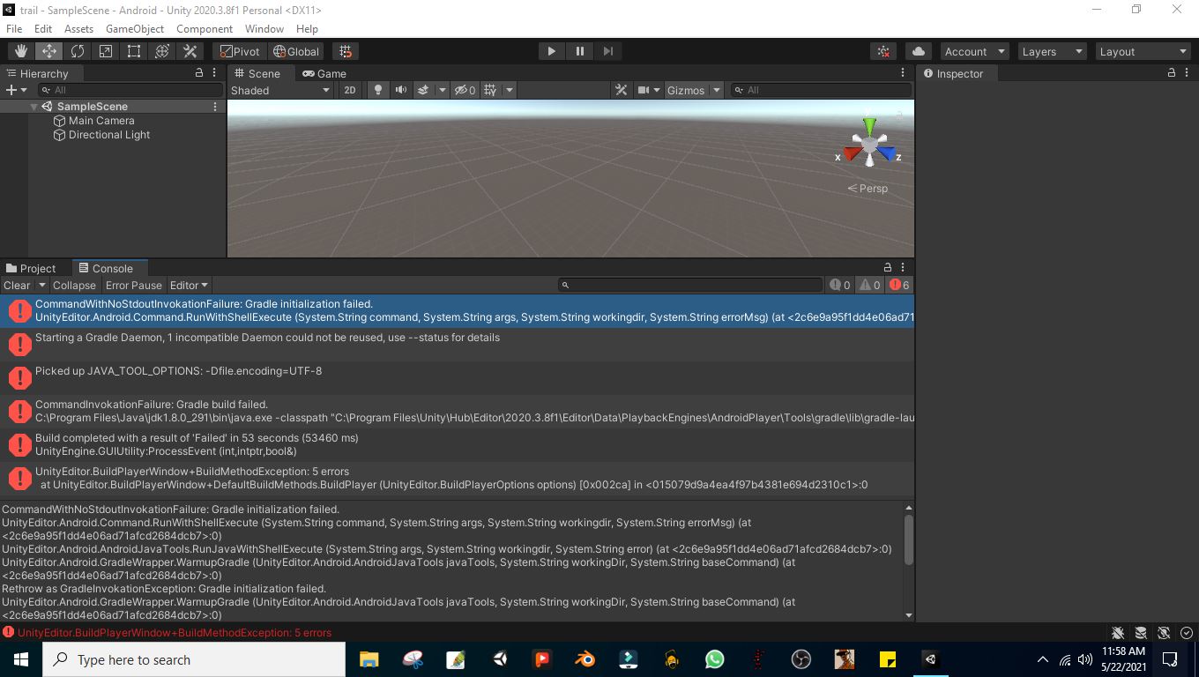This screenshot has height=677, width=1199.
Task: Open File Explorer from the taskbar
Action: pos(369,659)
